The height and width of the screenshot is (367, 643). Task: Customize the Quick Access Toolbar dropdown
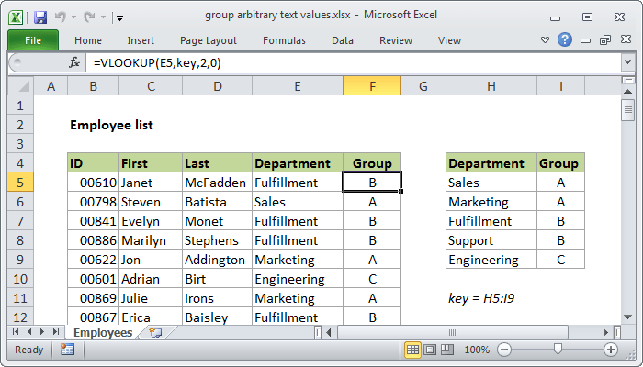coord(119,17)
